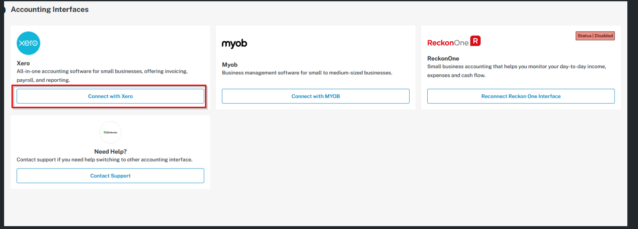This screenshot has width=638, height=229.
Task: Click the dark circle icon beside Accounting Interfaces
Action: (x=2, y=9)
